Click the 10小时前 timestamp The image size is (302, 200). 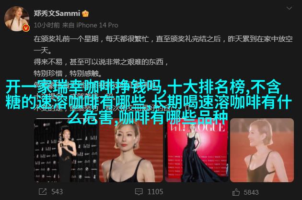coord(47,25)
